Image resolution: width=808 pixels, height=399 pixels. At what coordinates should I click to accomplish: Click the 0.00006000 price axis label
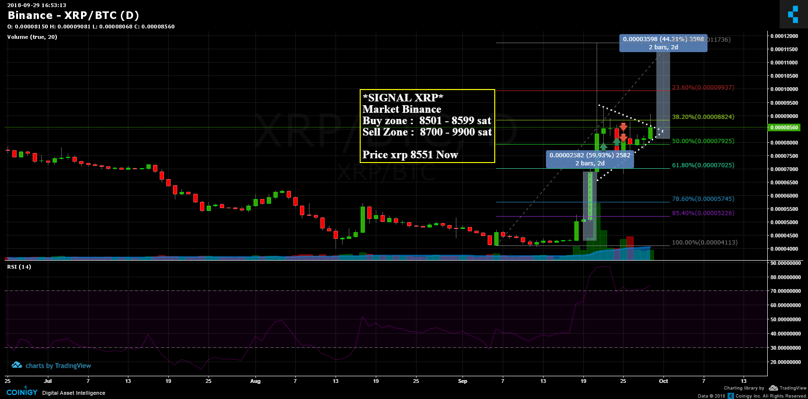(x=784, y=196)
